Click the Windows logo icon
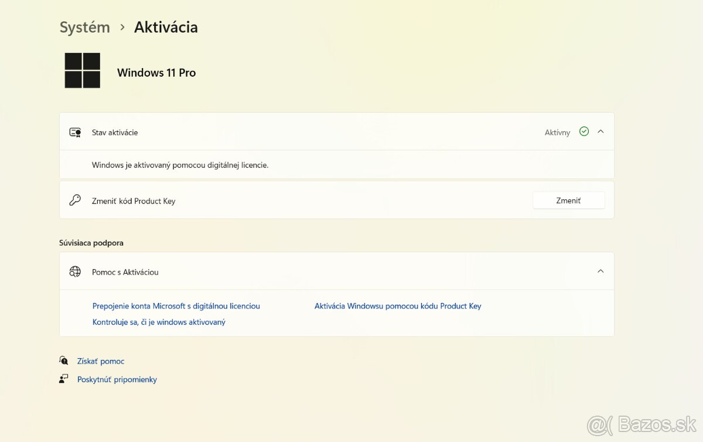 pyautogui.click(x=83, y=71)
